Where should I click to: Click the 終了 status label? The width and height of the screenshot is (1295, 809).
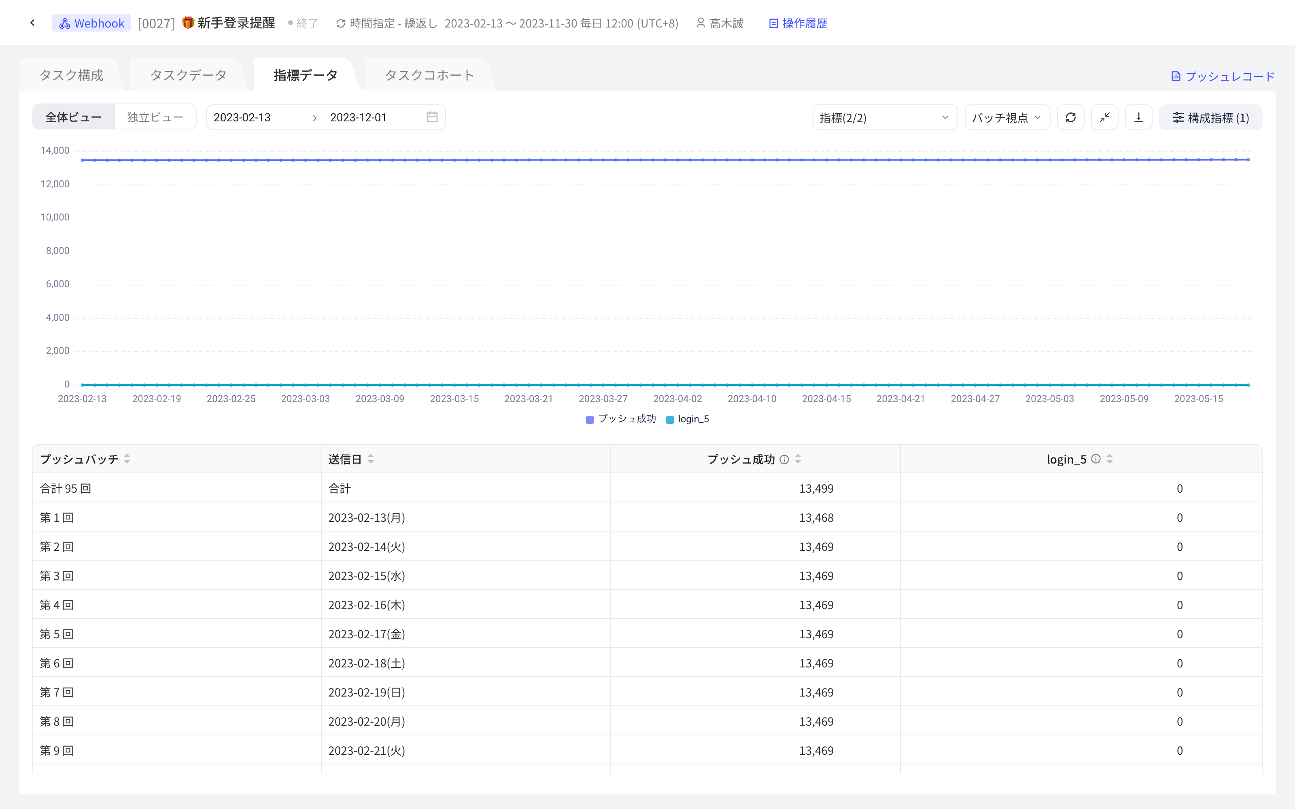point(307,23)
